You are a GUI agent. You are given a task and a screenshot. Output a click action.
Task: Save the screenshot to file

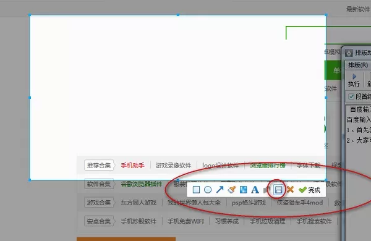click(x=278, y=190)
